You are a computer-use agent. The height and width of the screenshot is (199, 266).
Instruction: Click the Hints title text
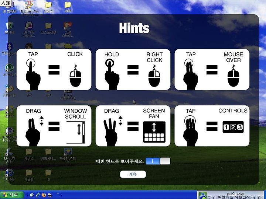[x=134, y=28]
